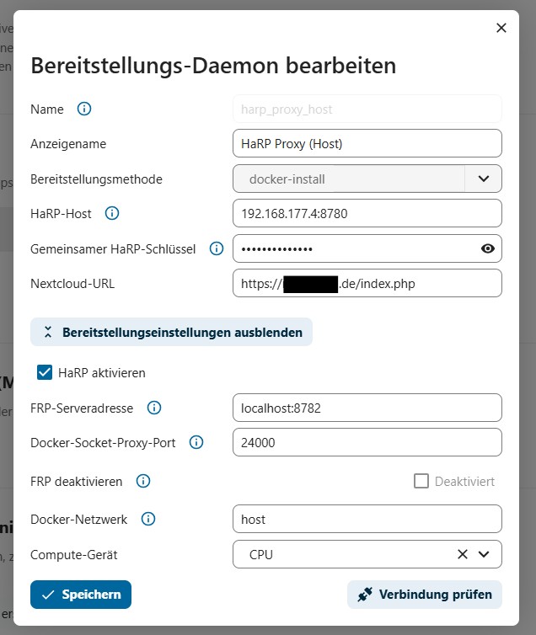Click the Anzeigename input field

(367, 143)
